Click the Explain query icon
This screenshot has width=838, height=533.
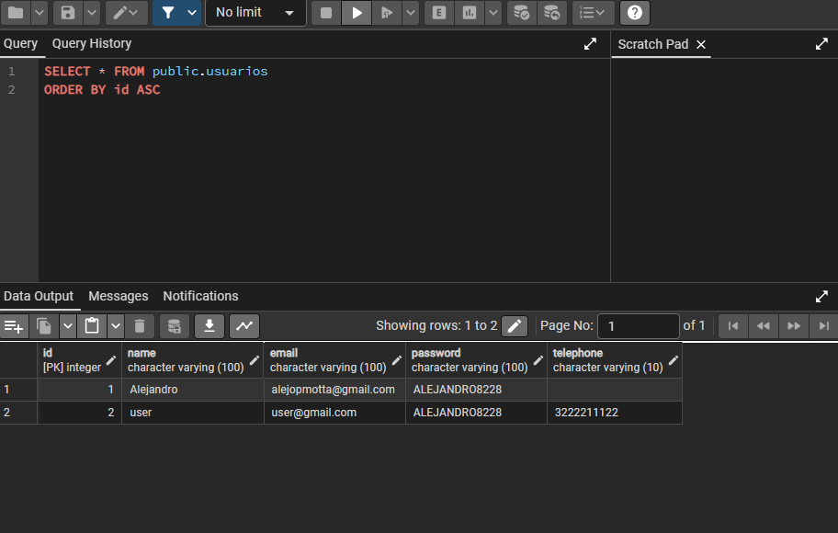pyautogui.click(x=439, y=13)
